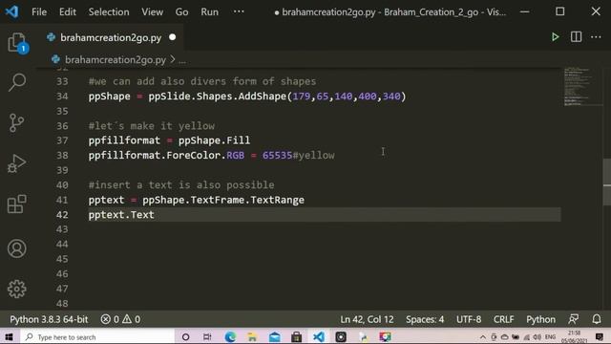611x344 pixels.
Task: Open Task View in taskbar
Action: click(x=207, y=336)
